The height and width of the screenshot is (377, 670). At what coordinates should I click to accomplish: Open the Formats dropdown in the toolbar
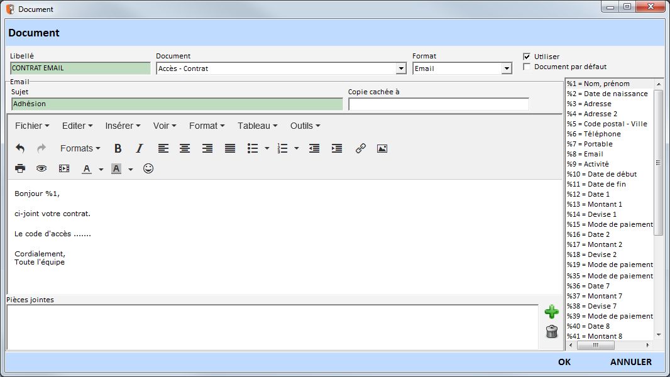[x=80, y=149]
